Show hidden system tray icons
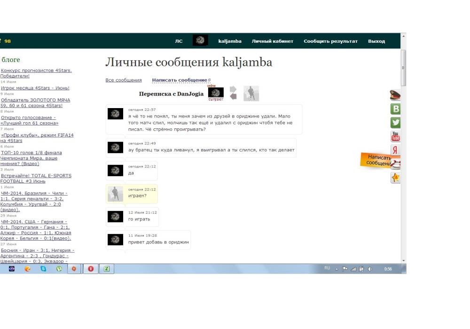Viewport: 470px width, 329px height. click(337, 269)
